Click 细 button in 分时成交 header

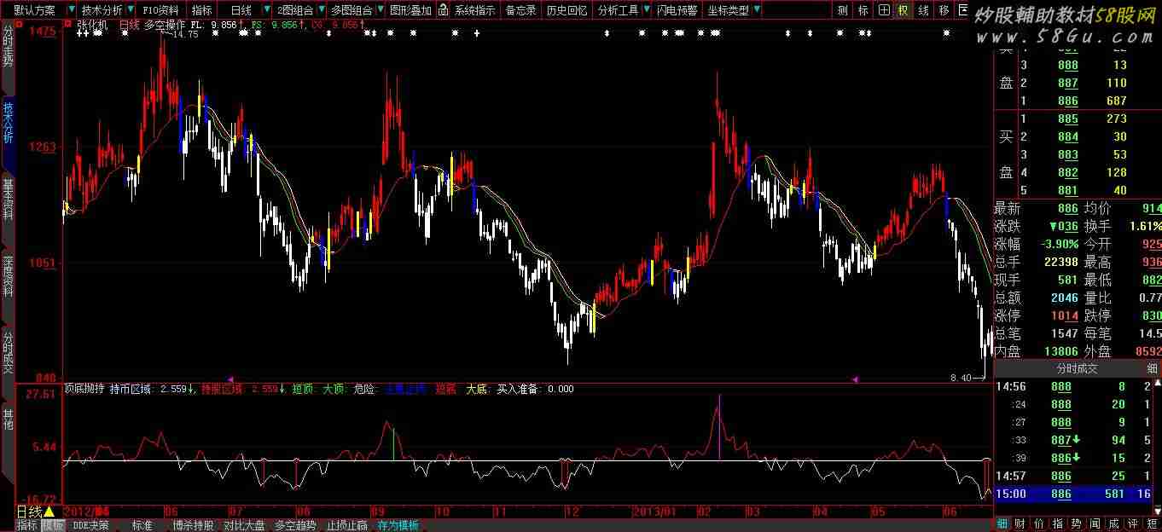tap(1151, 368)
